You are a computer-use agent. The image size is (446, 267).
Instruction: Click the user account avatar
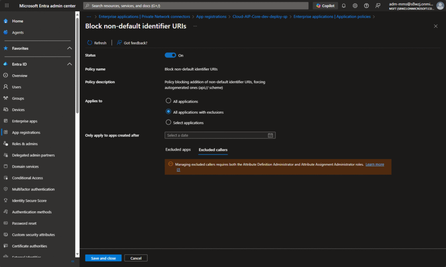click(x=440, y=6)
